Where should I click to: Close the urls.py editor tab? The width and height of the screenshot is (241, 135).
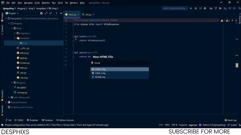[x=93, y=15]
